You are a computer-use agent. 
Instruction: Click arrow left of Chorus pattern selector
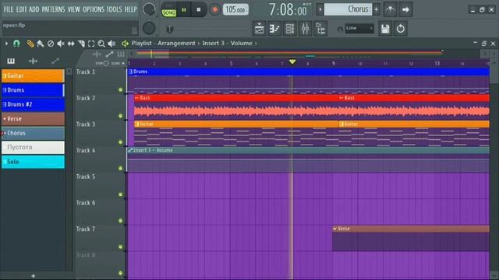[x=320, y=9]
